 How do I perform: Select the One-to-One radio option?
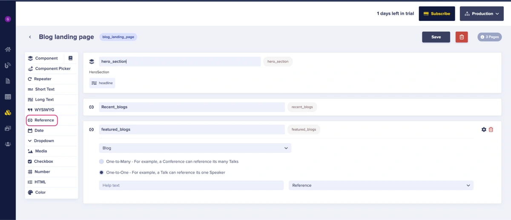pos(101,172)
